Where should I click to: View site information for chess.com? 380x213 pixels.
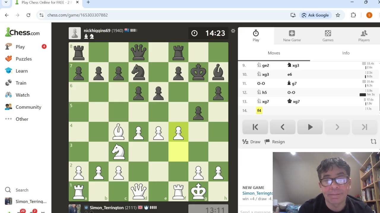(42, 15)
